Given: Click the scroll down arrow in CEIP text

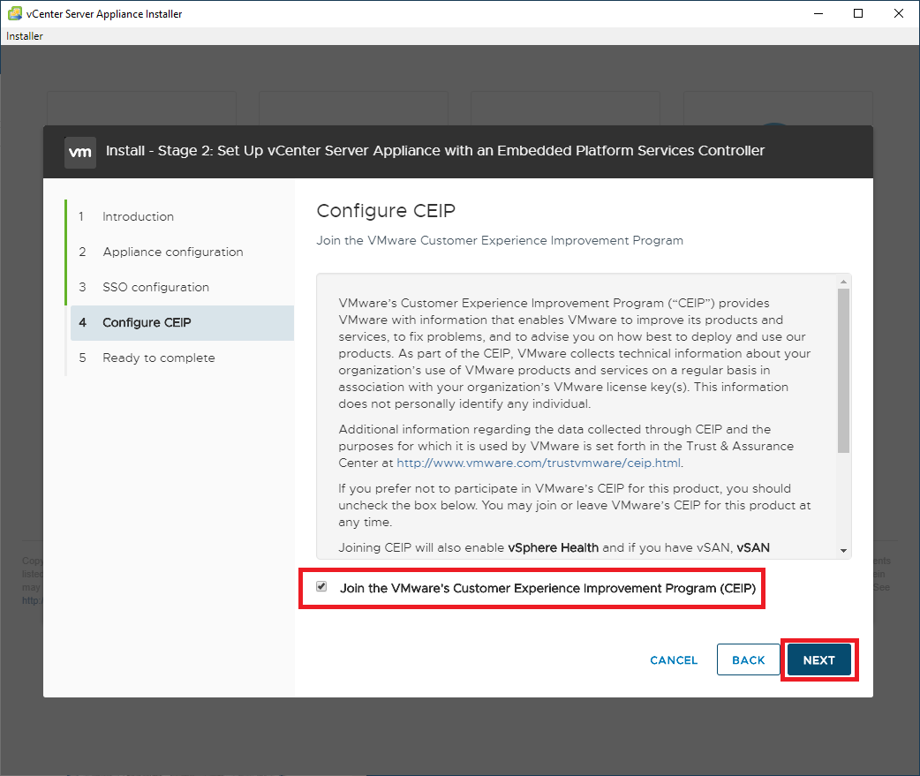Looking at the screenshot, I should coord(844,550).
